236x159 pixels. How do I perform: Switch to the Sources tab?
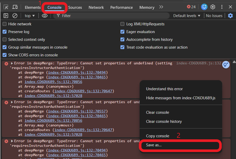pyautogui.click(x=75, y=7)
